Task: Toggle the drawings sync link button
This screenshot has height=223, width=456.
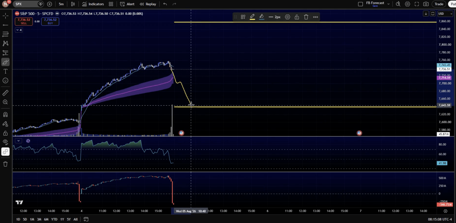Action: (5, 151)
